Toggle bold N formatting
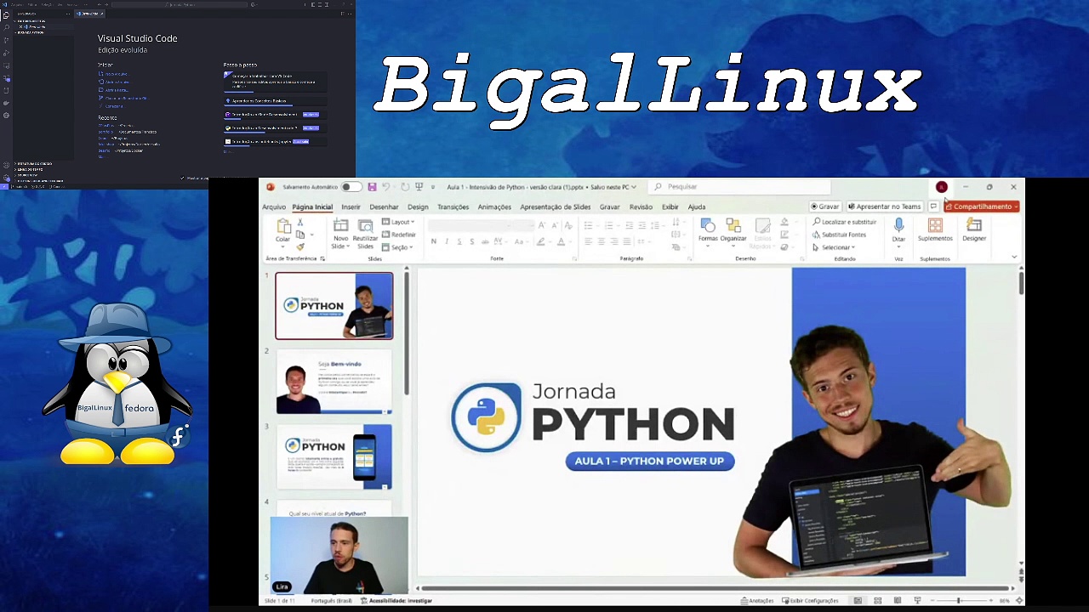 [434, 241]
